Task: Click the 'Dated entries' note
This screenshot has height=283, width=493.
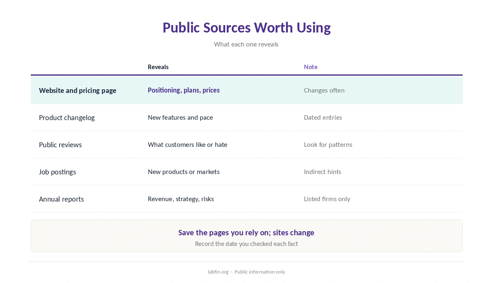Action: click(x=323, y=117)
